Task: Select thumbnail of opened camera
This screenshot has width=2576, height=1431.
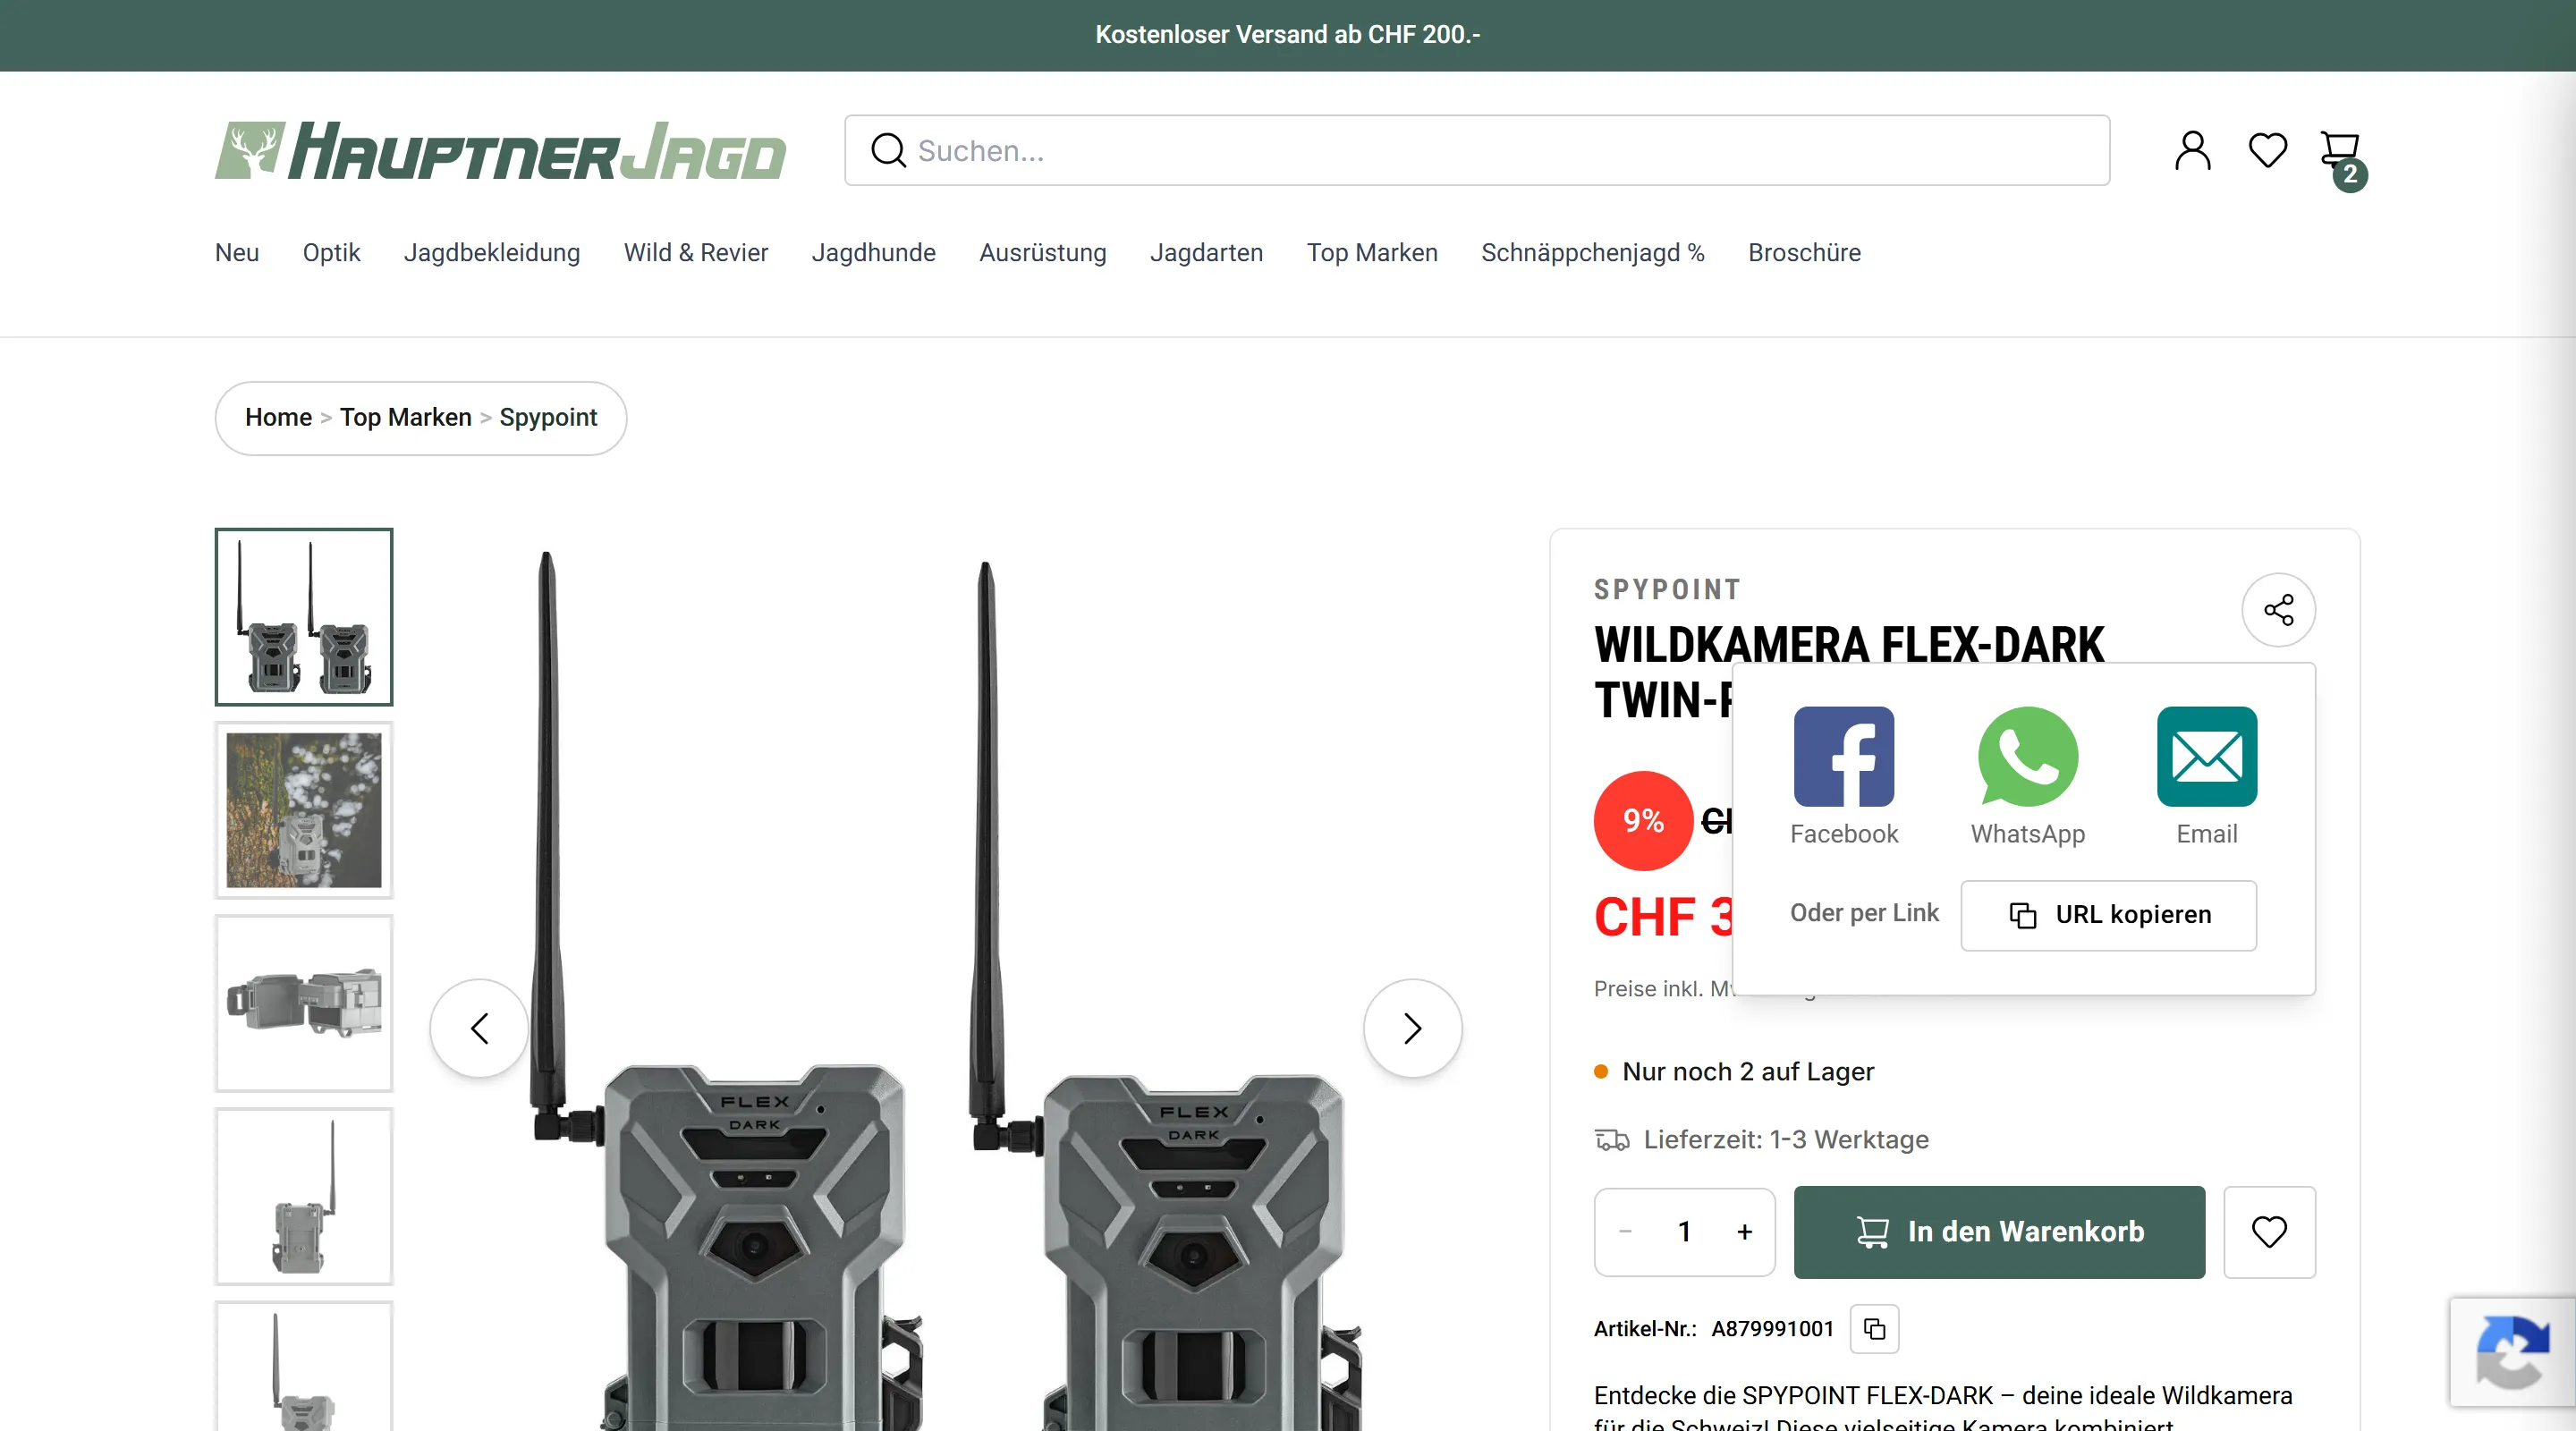Action: point(304,1003)
